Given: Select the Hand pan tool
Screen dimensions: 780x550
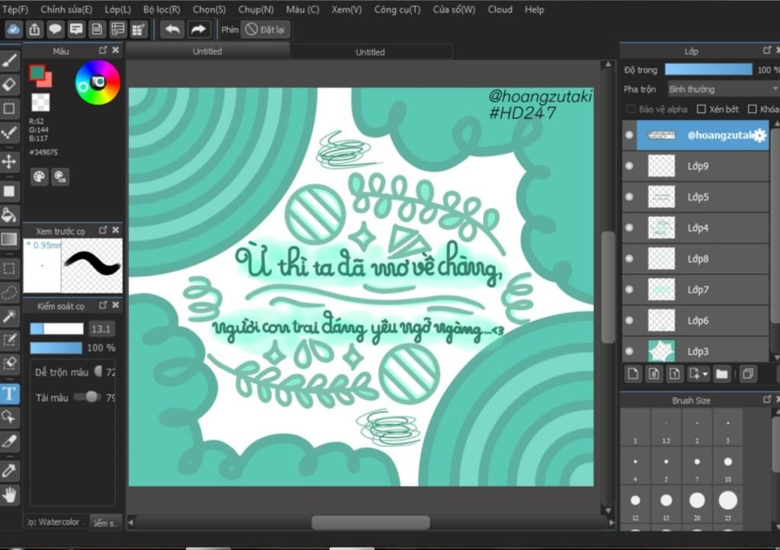Looking at the screenshot, I should click(9, 494).
